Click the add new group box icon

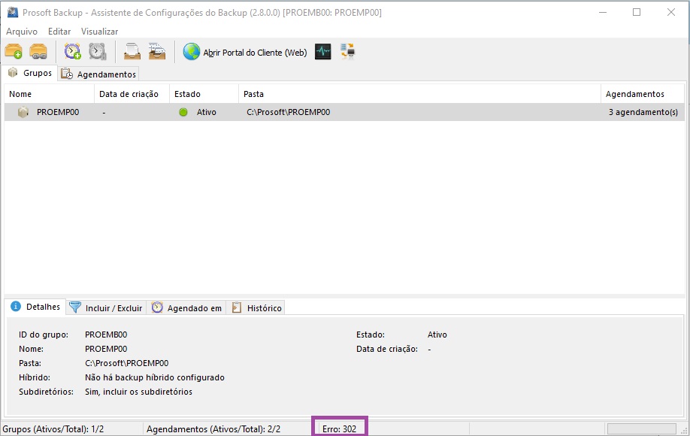pos(14,51)
